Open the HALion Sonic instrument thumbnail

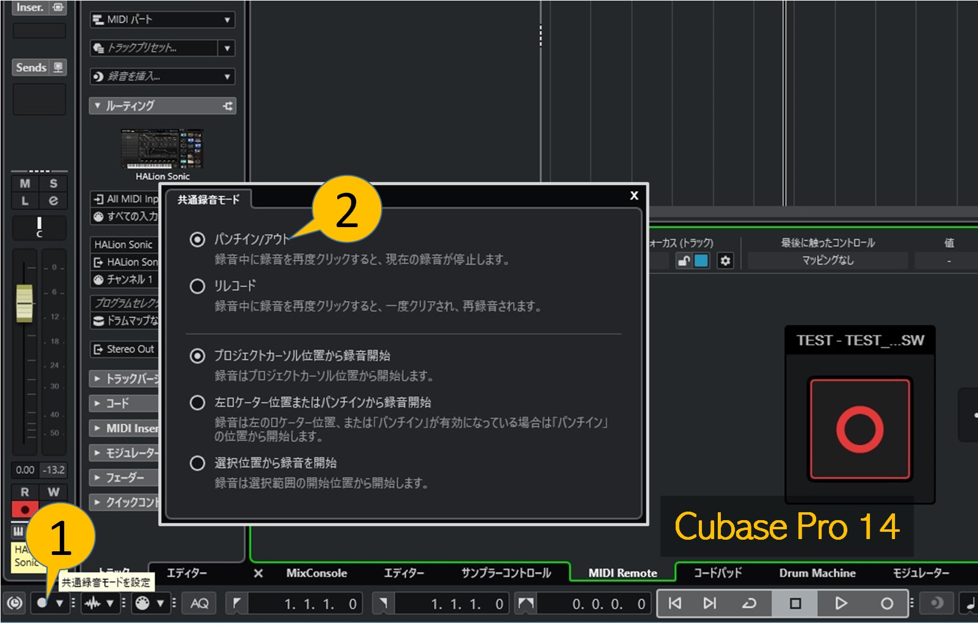coord(162,148)
